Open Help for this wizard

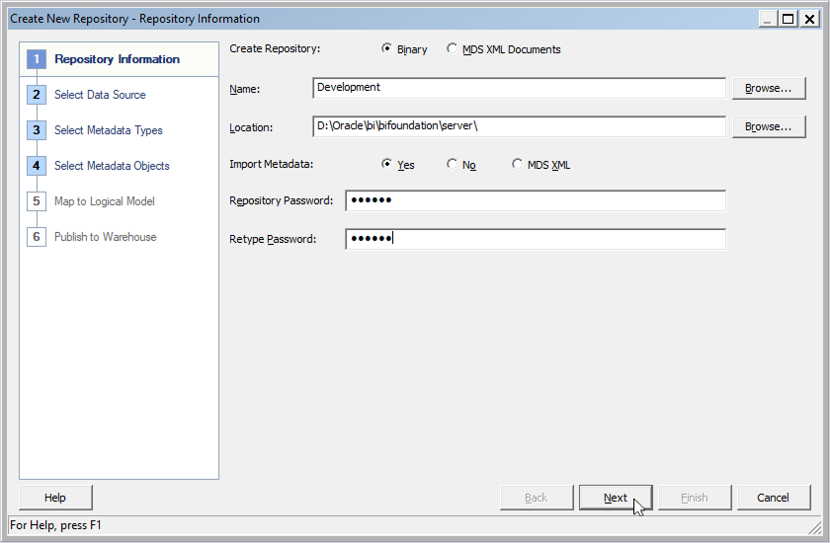(55, 498)
